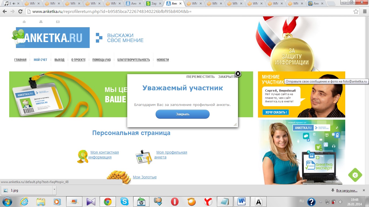
Task: Click the 'За защиту информации' gold medal
Action: click(291, 54)
